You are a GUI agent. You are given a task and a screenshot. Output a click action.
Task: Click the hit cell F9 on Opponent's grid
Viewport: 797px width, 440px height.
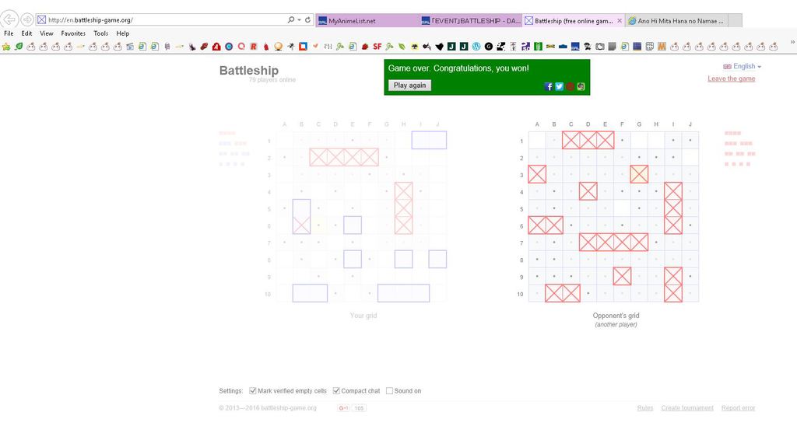(622, 276)
